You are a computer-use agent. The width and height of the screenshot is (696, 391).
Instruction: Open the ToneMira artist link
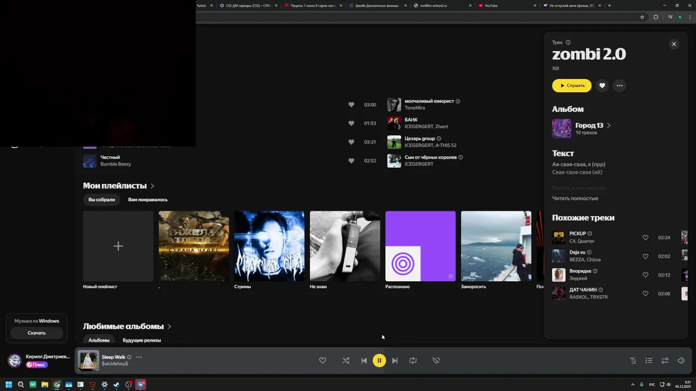point(415,108)
